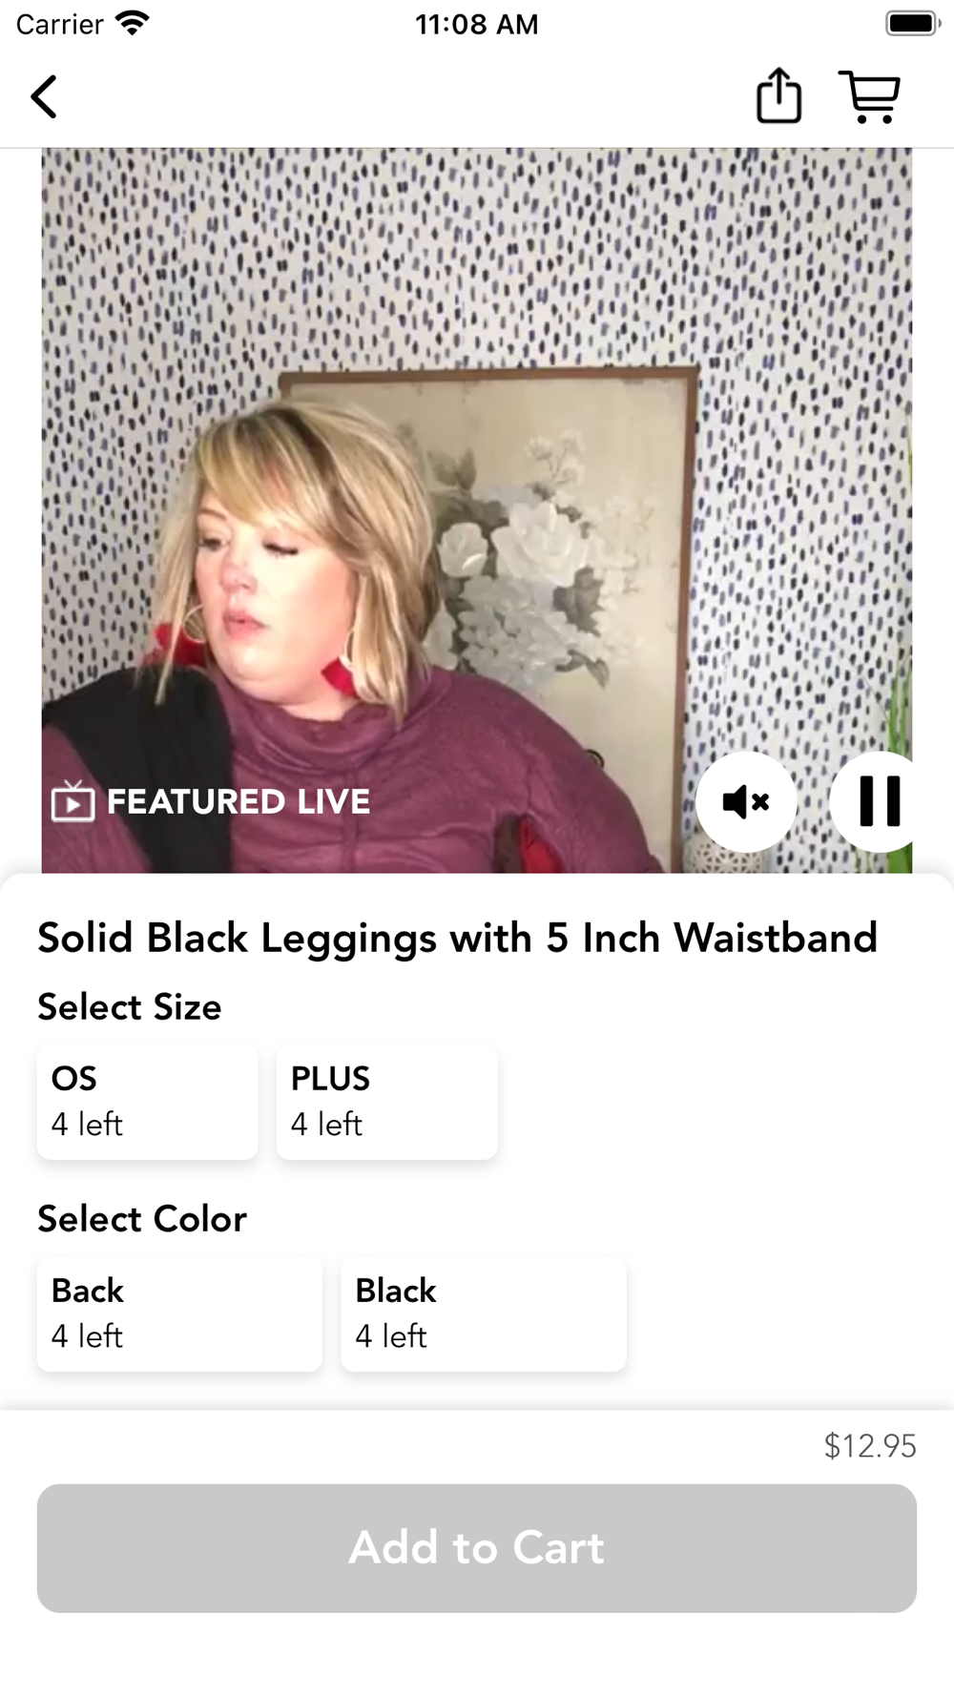Tap the $12.95 price label

click(870, 1446)
